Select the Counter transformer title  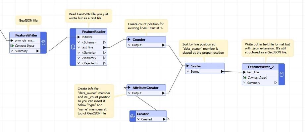click(139, 39)
